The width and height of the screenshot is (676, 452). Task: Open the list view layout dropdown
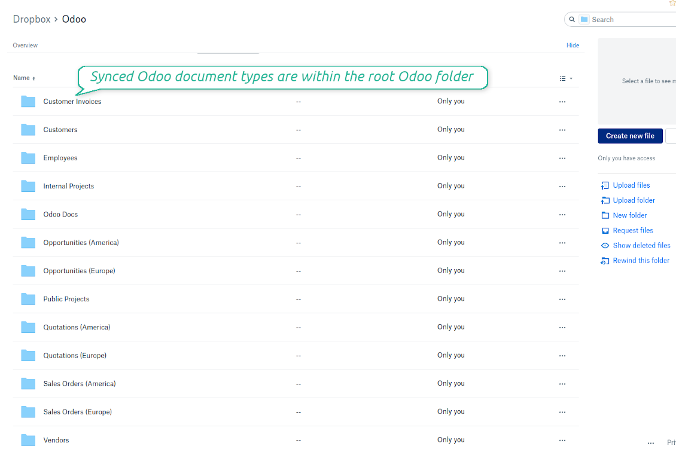click(x=566, y=78)
